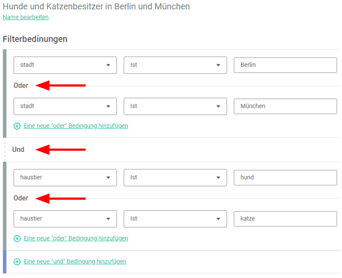This screenshot has width=342, height=278.
Task: Open the Ist operator dropdown for Berlin
Action: (175, 65)
